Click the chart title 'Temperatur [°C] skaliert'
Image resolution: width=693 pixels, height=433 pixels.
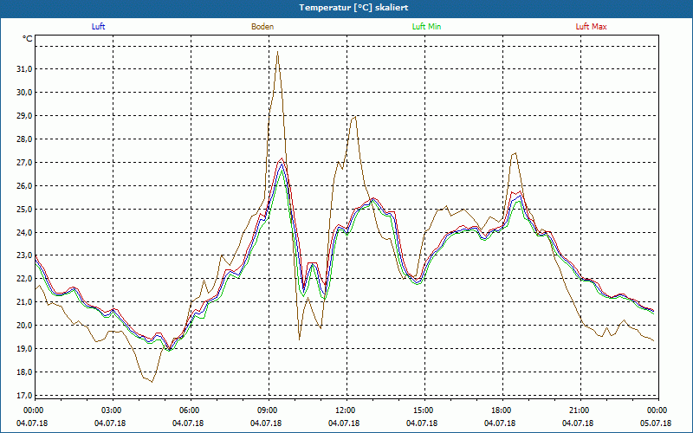tap(353, 8)
